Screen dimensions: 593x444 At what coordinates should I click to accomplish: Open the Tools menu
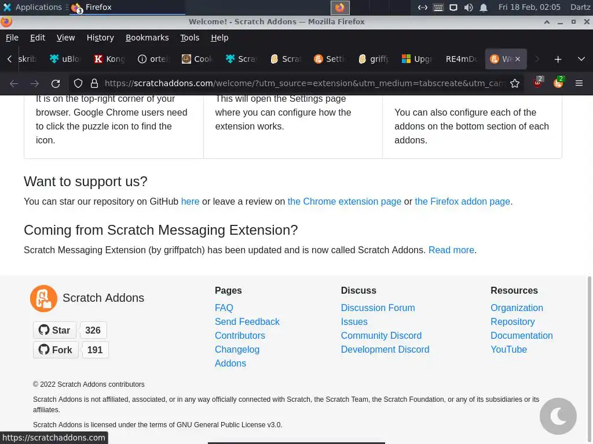pyautogui.click(x=189, y=38)
